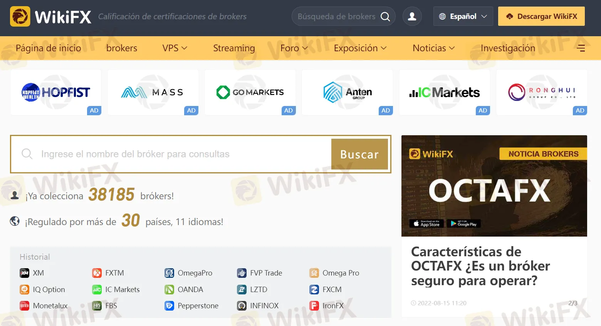Select the FXTM broker icon

click(96, 272)
